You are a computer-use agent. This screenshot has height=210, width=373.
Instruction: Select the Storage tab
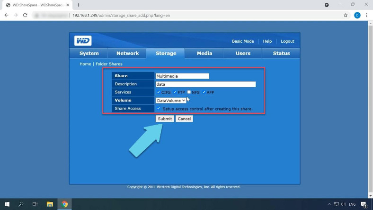[x=166, y=54]
